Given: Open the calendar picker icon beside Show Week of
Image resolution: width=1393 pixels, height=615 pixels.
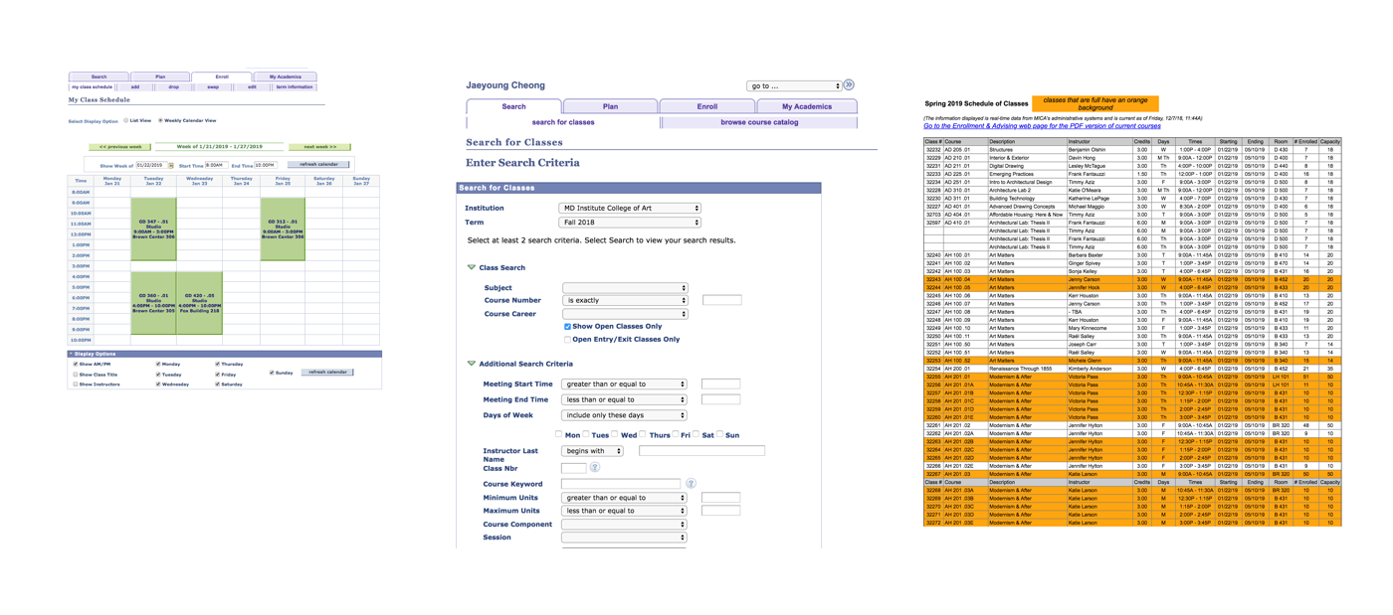Looking at the screenshot, I should tap(171, 166).
